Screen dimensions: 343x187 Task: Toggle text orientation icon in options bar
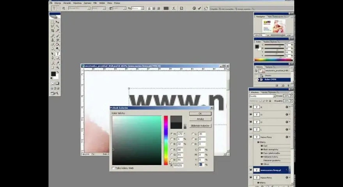pyautogui.click(x=64, y=8)
